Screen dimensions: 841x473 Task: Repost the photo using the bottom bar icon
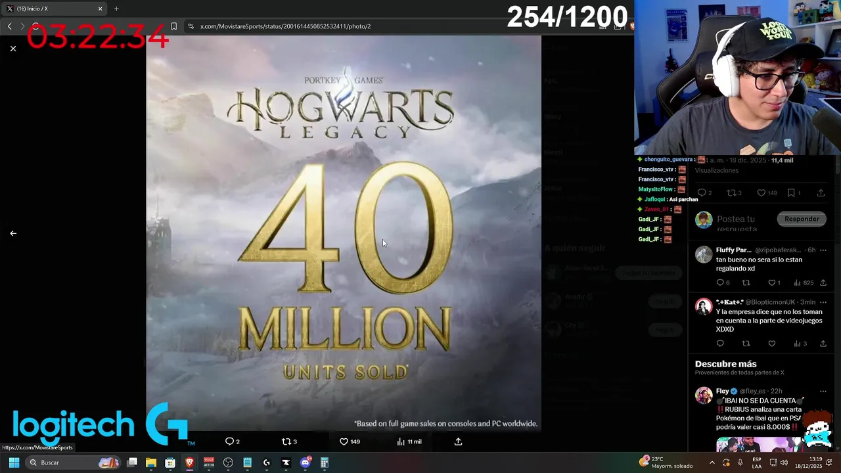pos(286,441)
